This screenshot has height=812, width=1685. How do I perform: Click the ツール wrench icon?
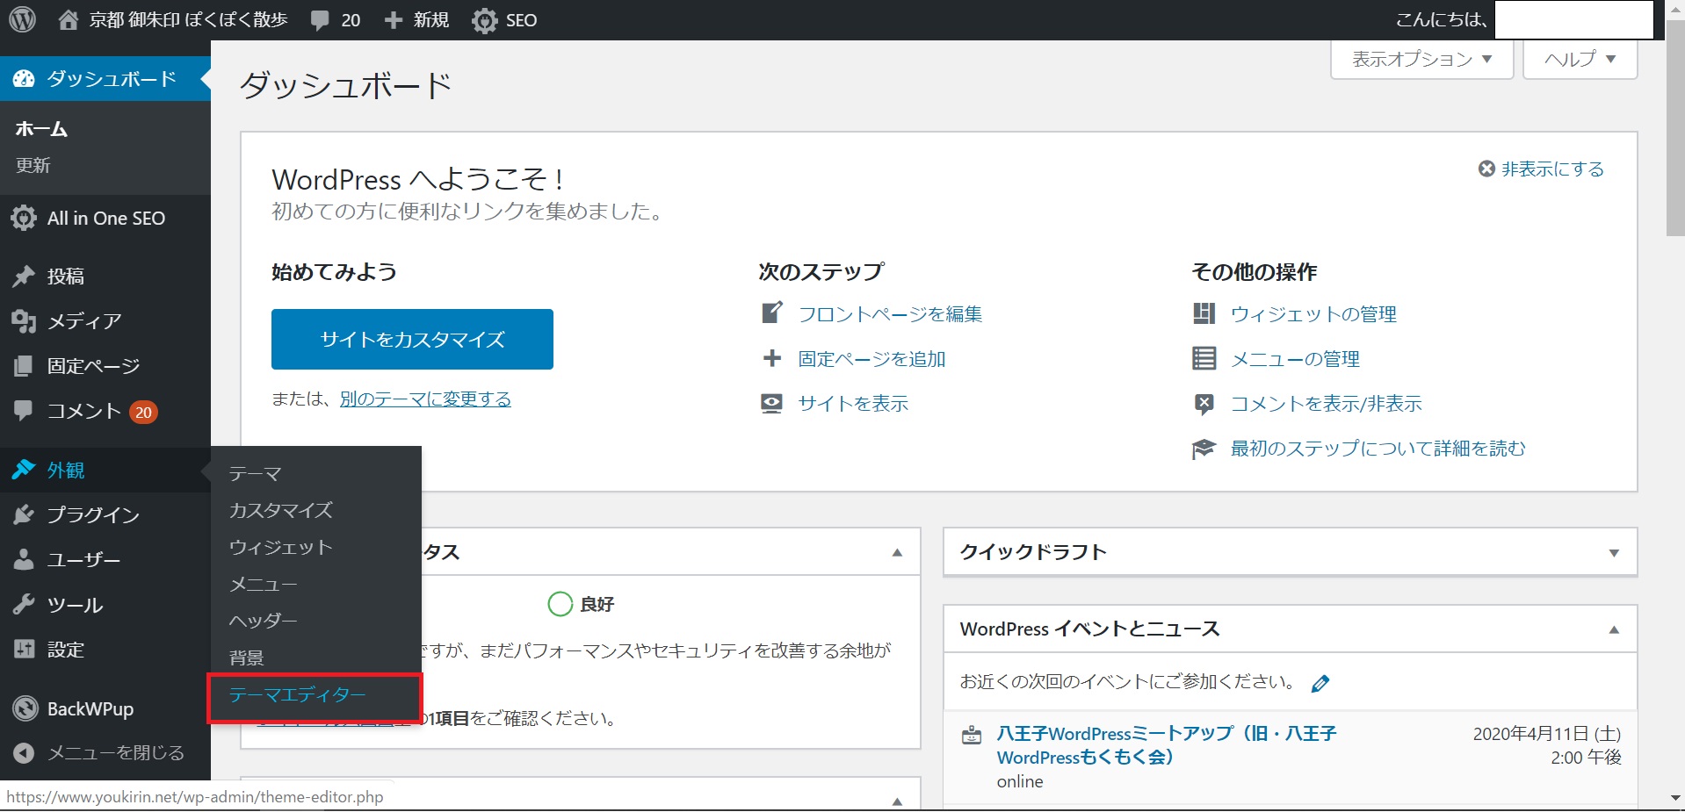coord(24,605)
